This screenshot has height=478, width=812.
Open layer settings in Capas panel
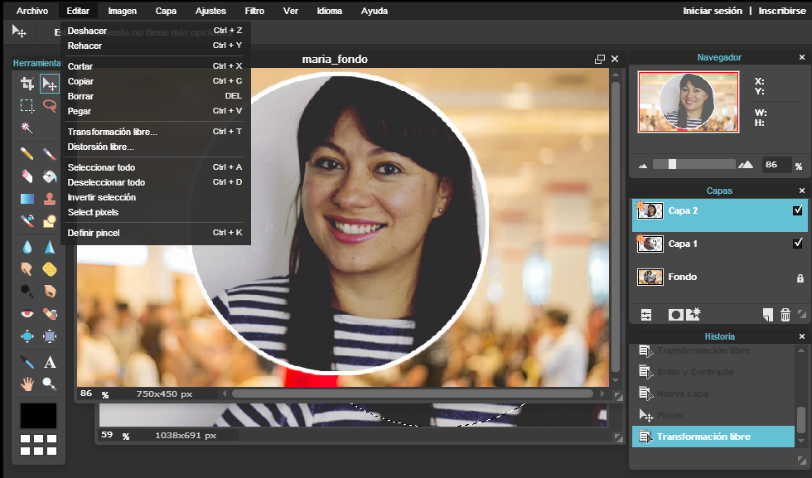coord(646,314)
